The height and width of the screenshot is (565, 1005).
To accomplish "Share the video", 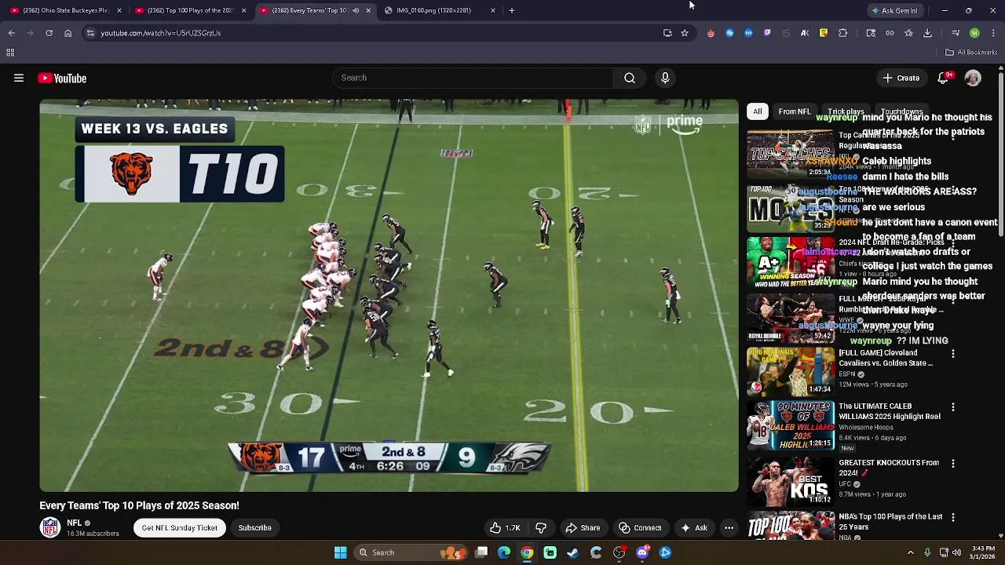I will click(583, 528).
